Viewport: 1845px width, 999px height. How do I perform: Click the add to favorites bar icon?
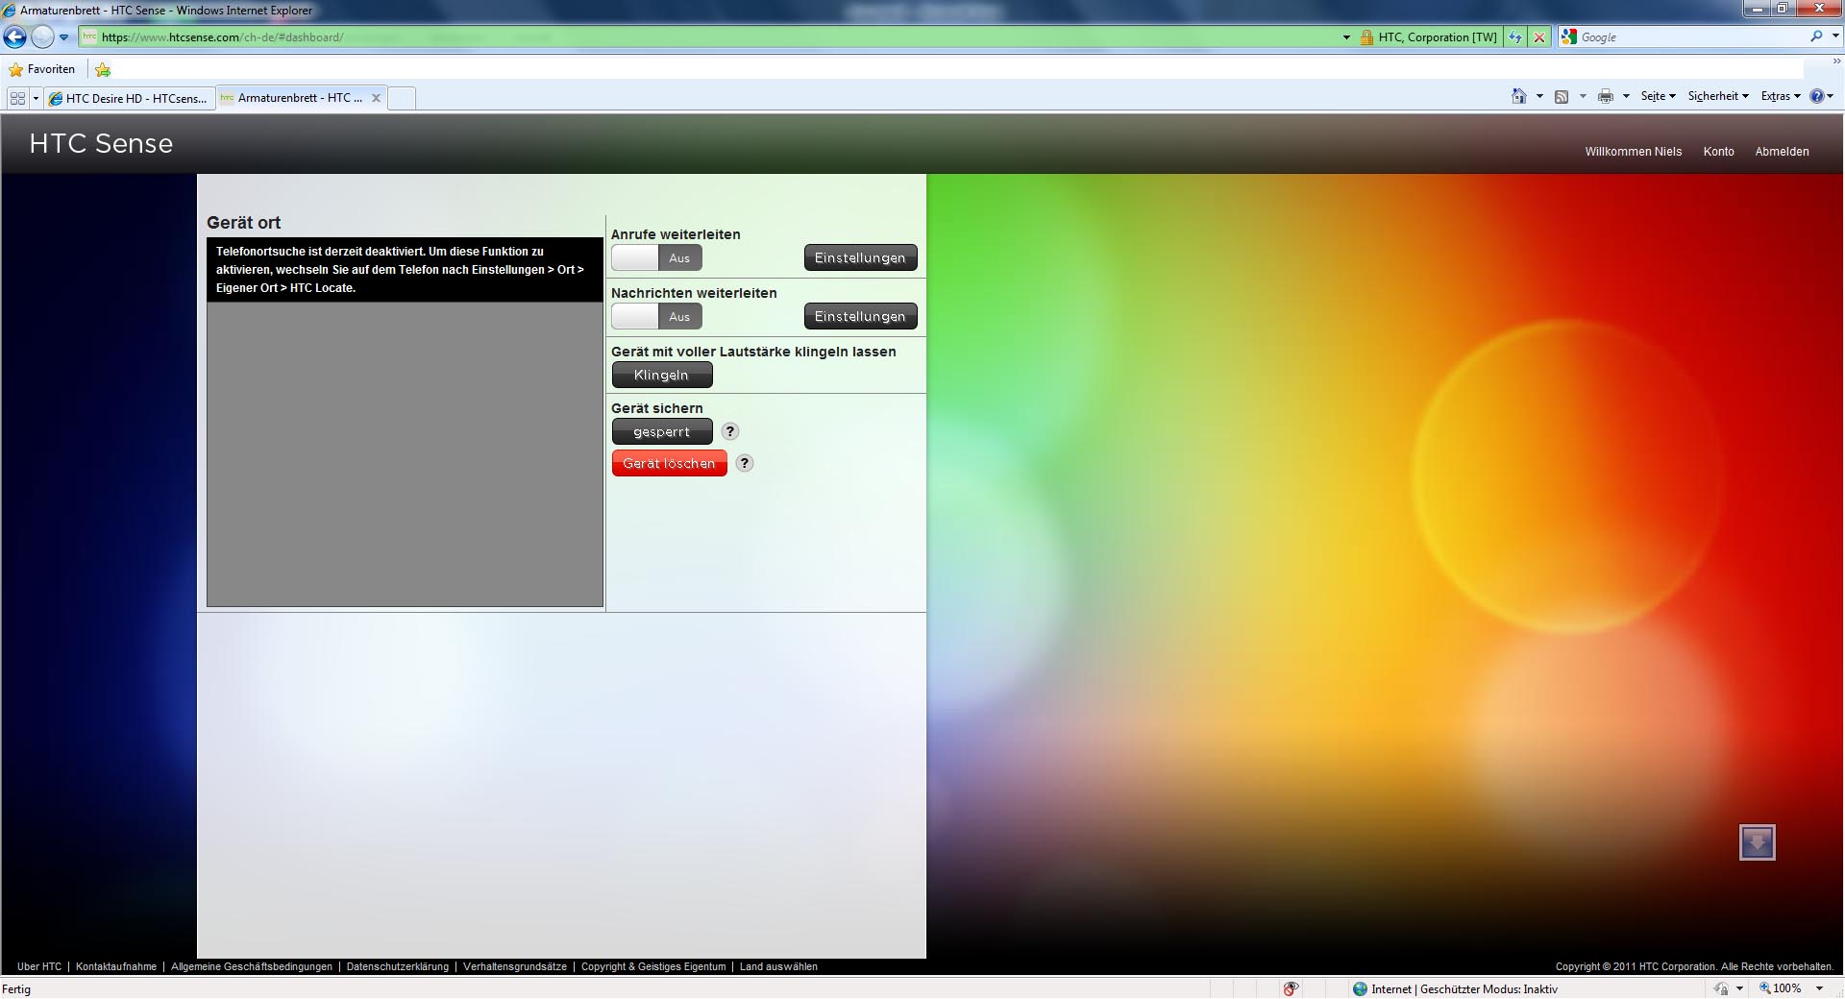point(103,69)
